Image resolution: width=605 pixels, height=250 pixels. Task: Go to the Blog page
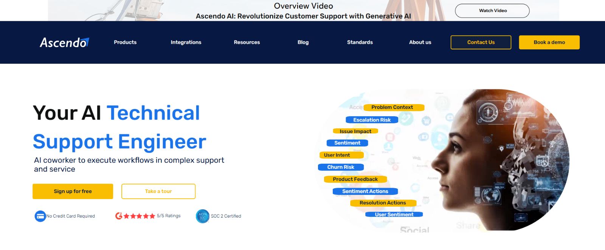[303, 42]
